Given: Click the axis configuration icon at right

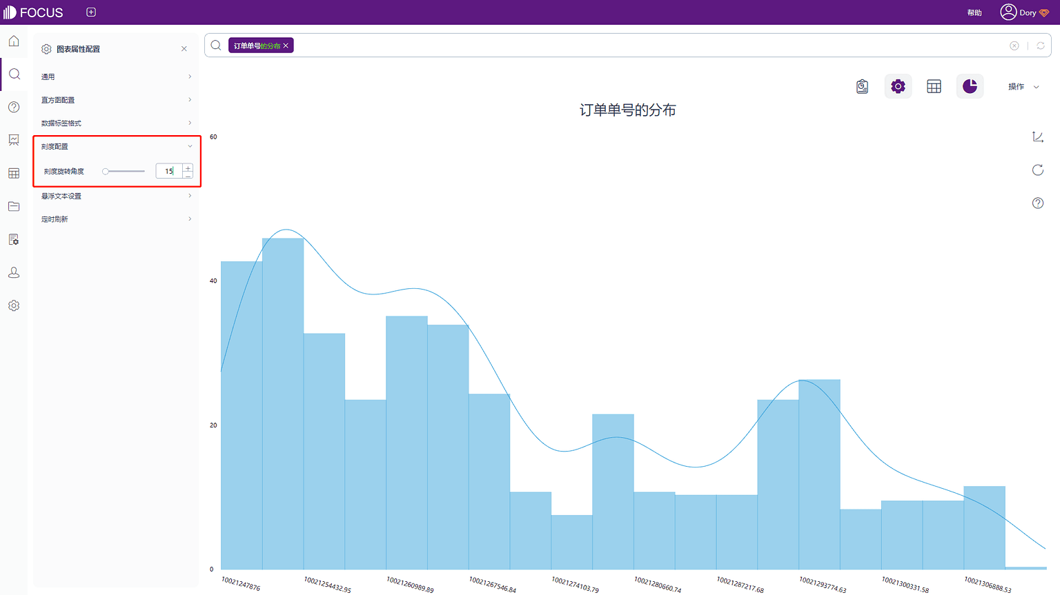Looking at the screenshot, I should pyautogui.click(x=1037, y=137).
